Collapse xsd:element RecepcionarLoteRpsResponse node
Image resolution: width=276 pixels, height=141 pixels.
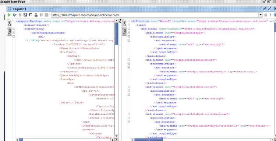coord(129,60)
